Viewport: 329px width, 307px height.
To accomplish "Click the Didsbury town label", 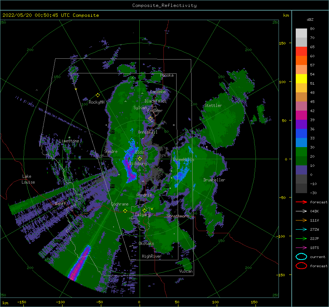I will (x=138, y=164).
